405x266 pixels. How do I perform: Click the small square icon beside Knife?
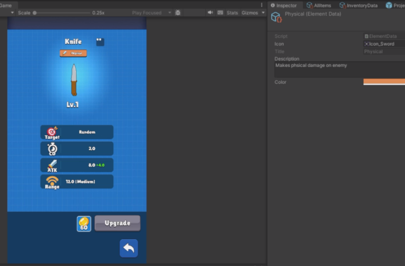[100, 42]
